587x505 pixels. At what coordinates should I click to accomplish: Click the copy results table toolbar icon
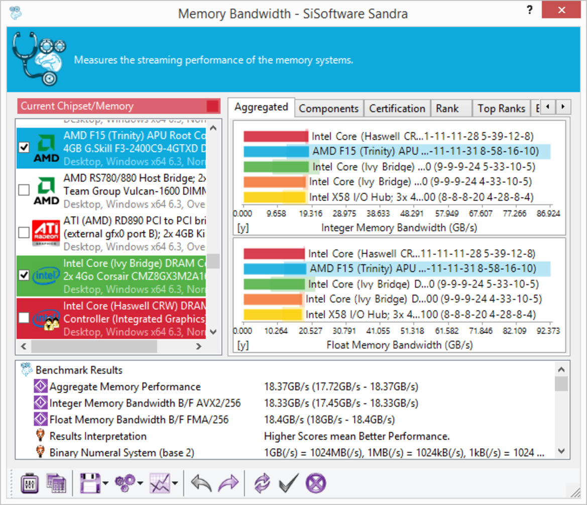pyautogui.click(x=56, y=483)
